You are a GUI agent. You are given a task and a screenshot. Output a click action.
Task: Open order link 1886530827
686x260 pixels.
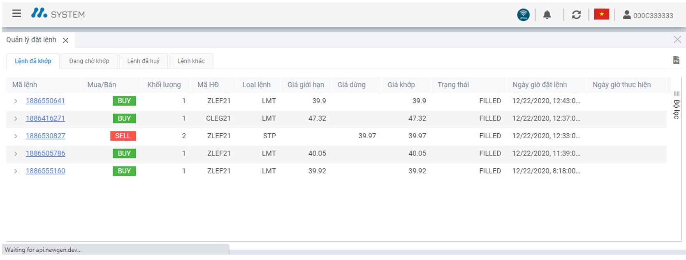click(45, 136)
